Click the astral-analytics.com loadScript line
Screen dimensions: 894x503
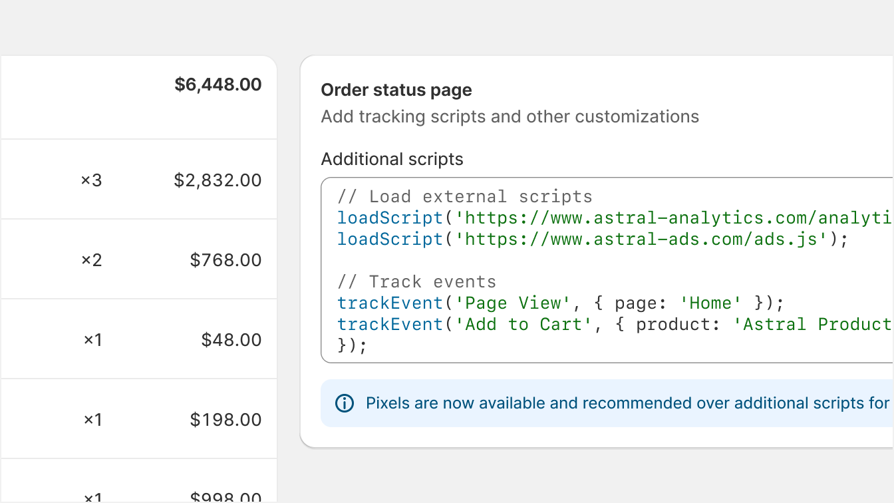click(x=615, y=218)
